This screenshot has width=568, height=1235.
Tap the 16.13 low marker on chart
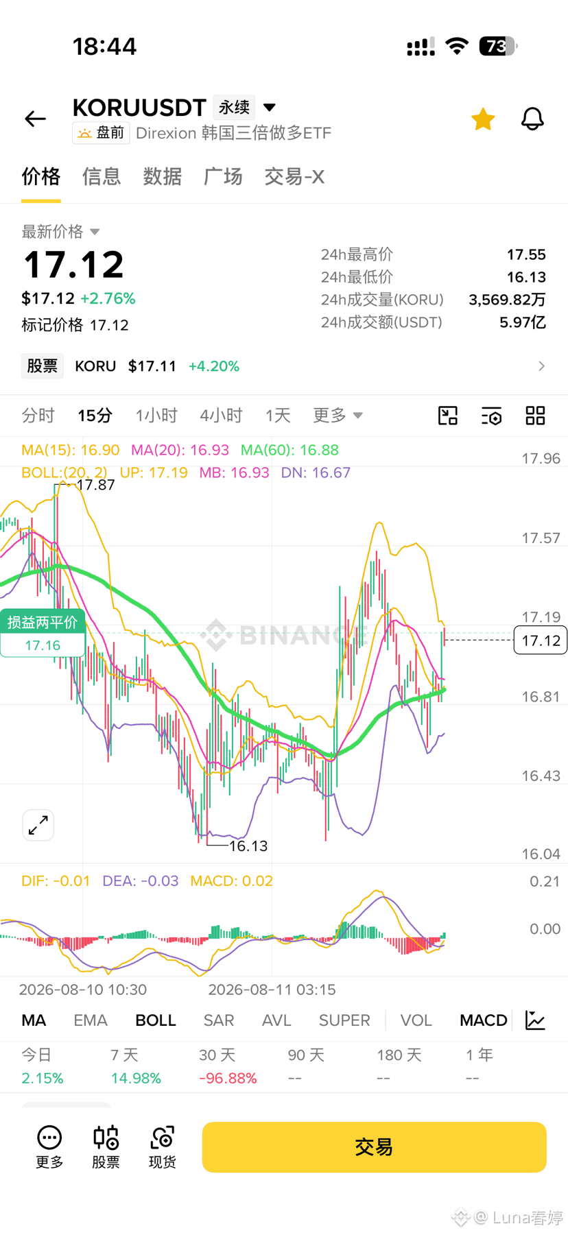pos(248,846)
